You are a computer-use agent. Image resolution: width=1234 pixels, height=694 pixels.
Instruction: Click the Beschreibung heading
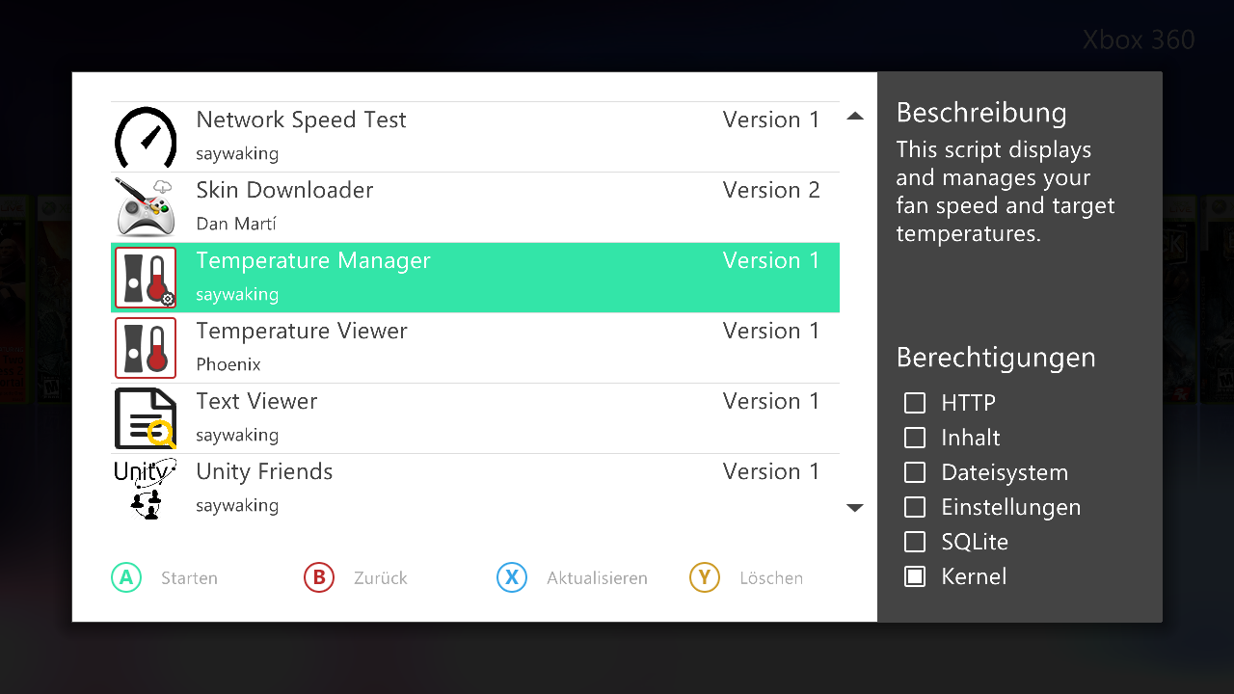[981, 113]
